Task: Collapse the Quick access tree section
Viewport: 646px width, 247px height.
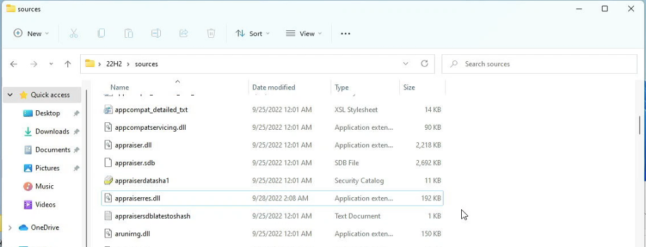Action: tap(10, 95)
